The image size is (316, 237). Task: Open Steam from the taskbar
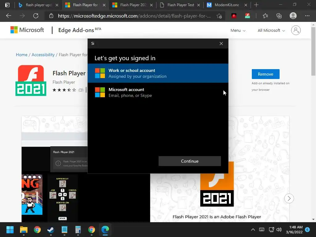tap(51, 230)
